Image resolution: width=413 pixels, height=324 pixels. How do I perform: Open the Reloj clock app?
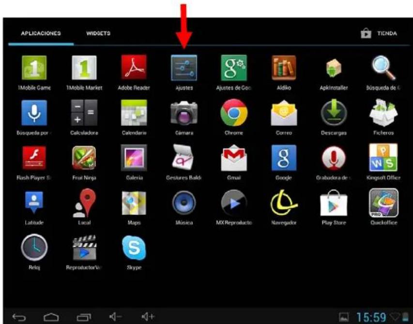(34, 248)
